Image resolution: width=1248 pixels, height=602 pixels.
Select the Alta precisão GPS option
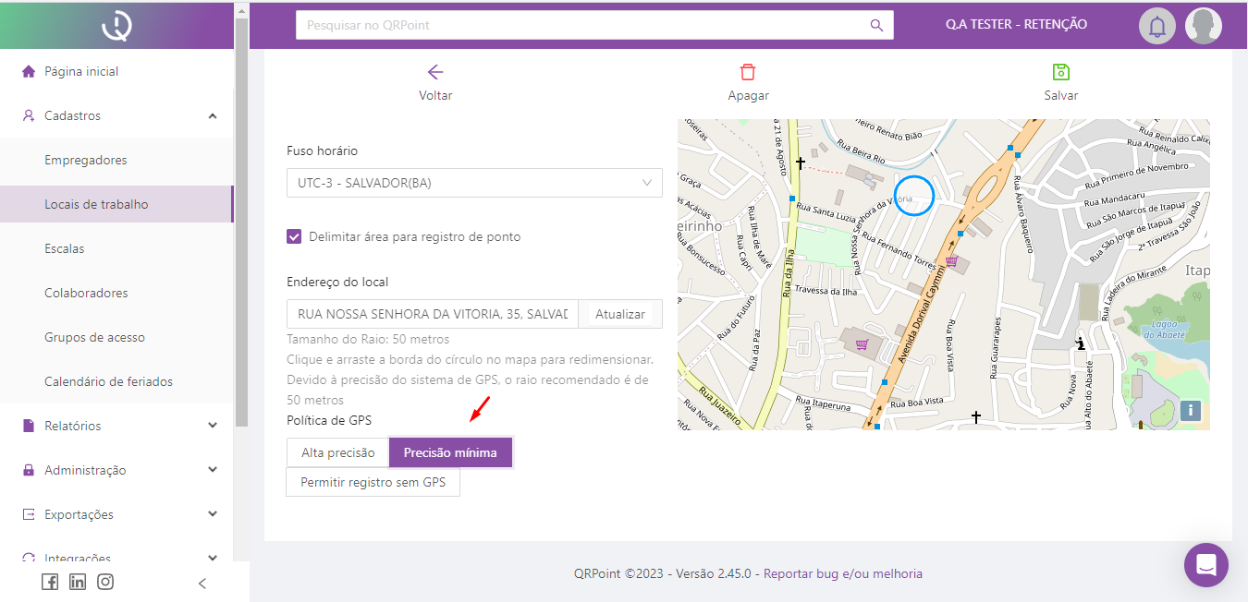337,452
